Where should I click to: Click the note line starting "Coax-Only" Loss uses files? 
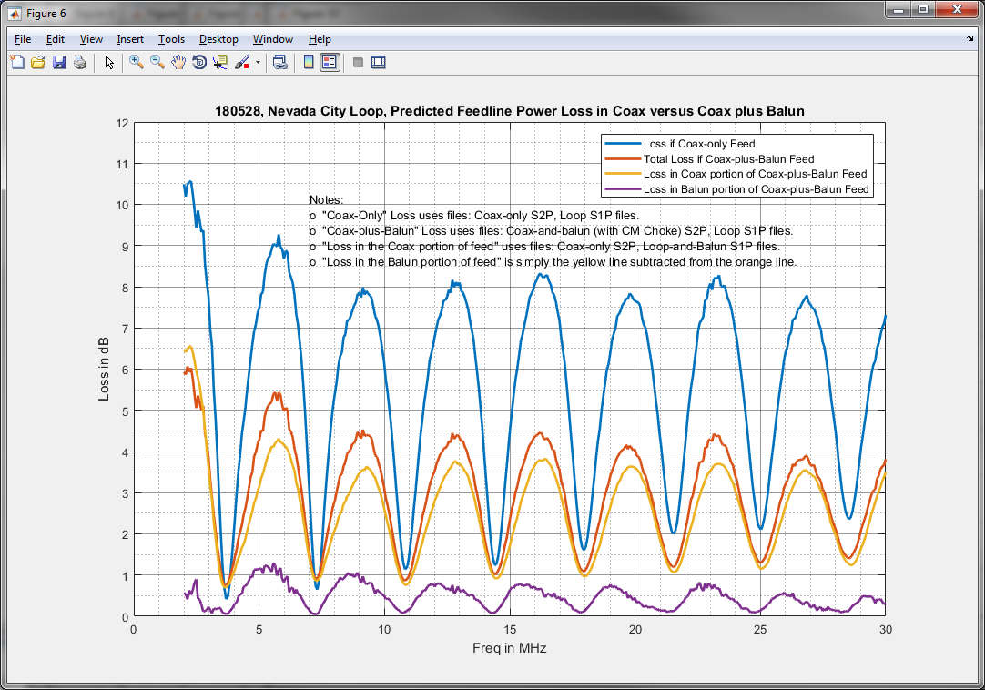point(474,216)
